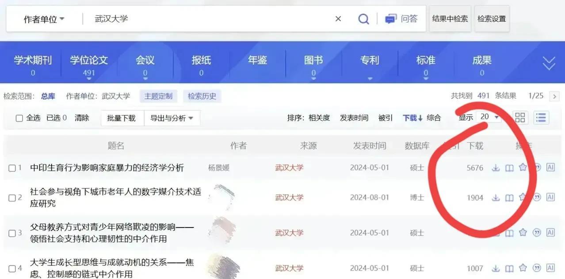Click the magnifier search icon
Image resolution: width=565 pixels, height=279 pixels.
pyautogui.click(x=363, y=19)
